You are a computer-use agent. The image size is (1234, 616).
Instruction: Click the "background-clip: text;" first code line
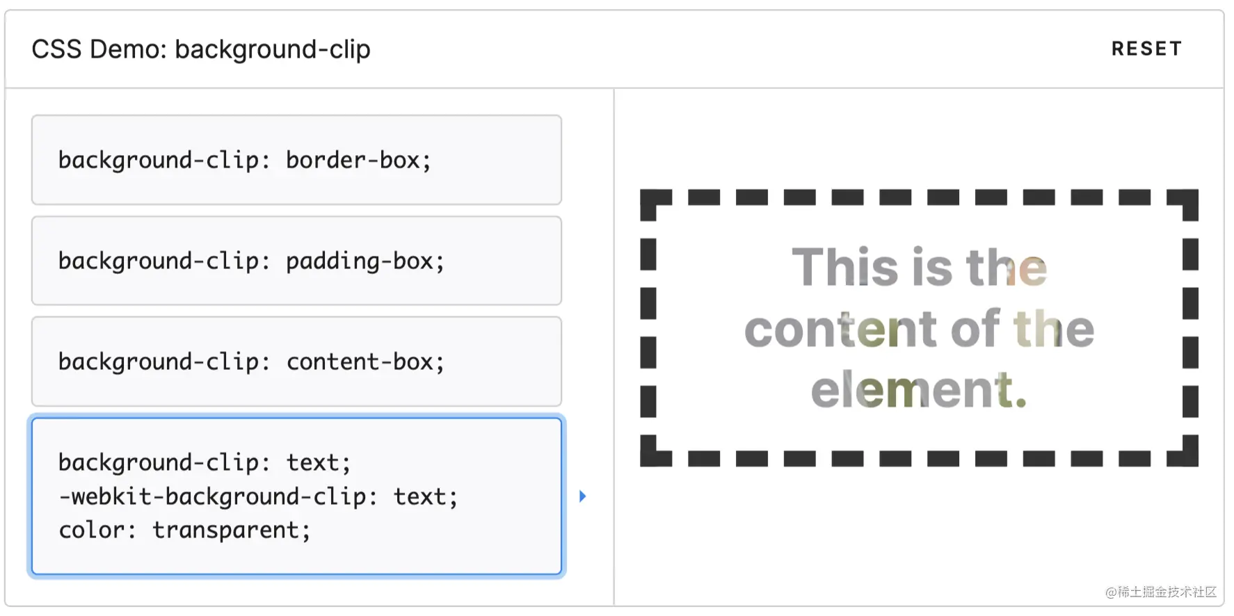click(205, 462)
